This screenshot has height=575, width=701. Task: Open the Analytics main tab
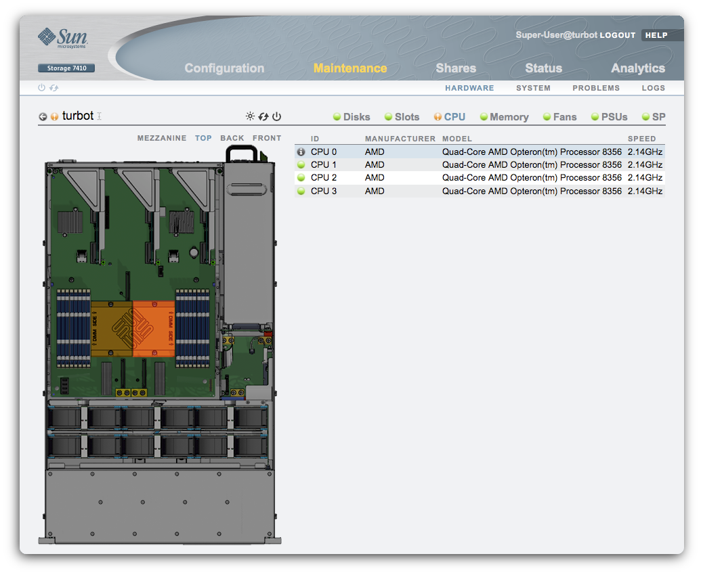(x=638, y=68)
